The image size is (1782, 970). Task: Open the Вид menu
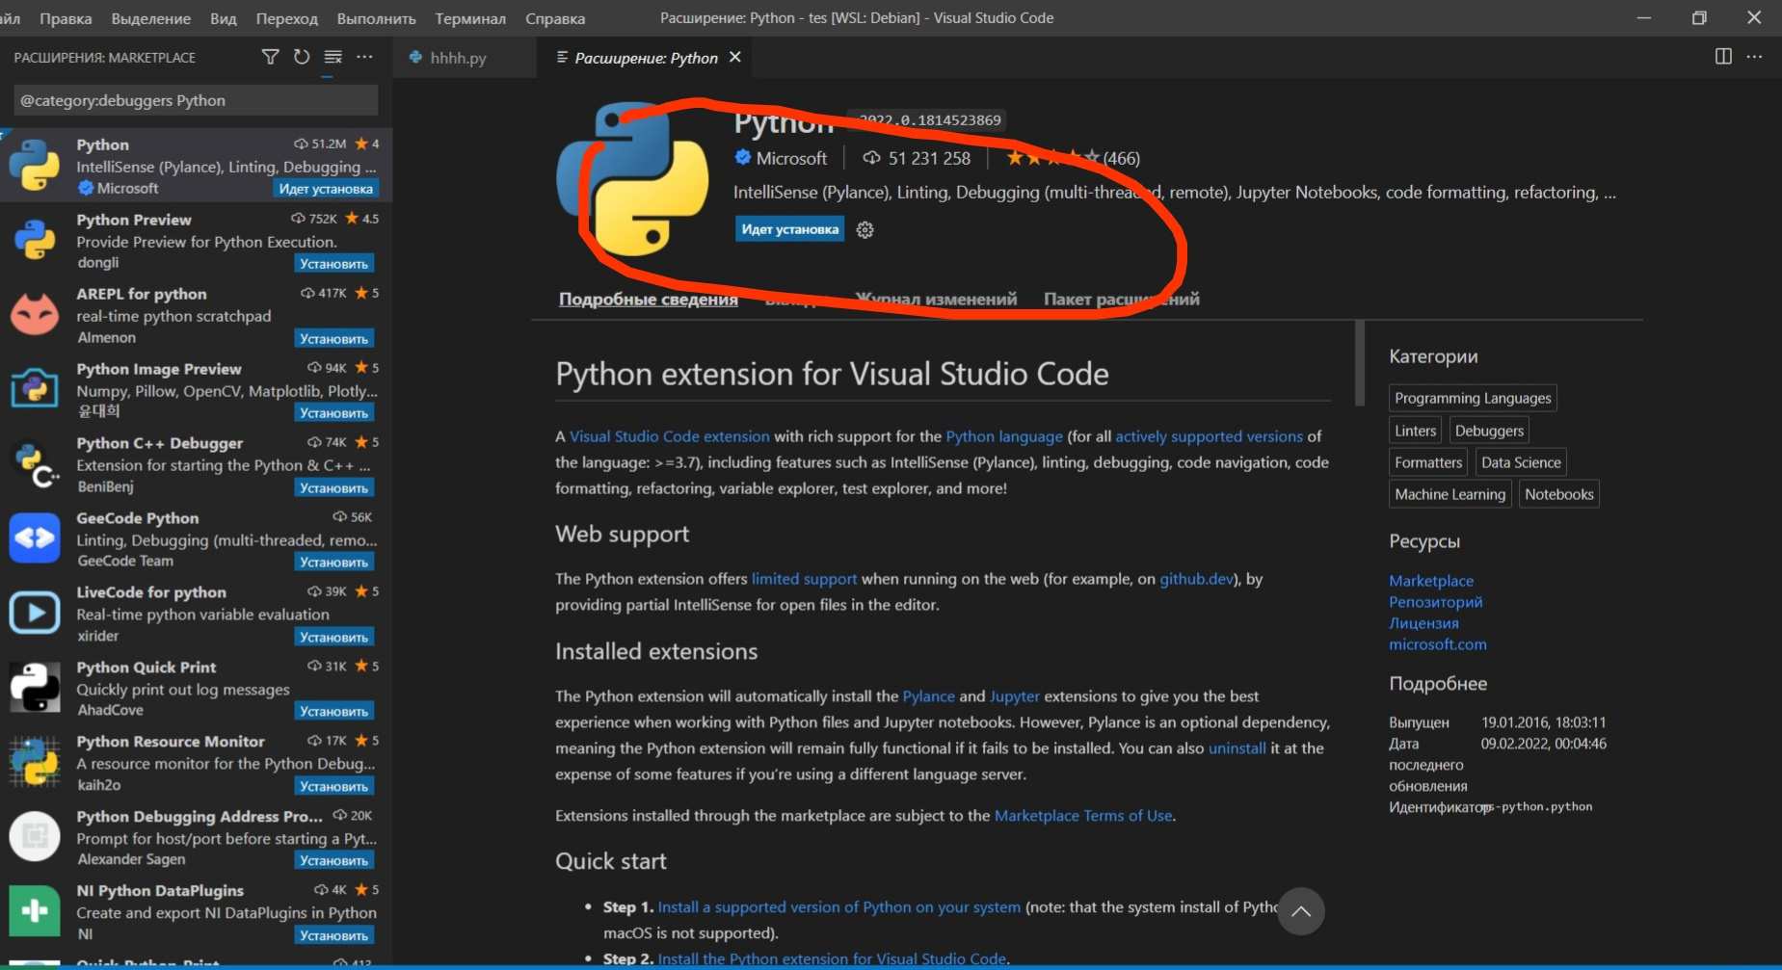pos(224,18)
